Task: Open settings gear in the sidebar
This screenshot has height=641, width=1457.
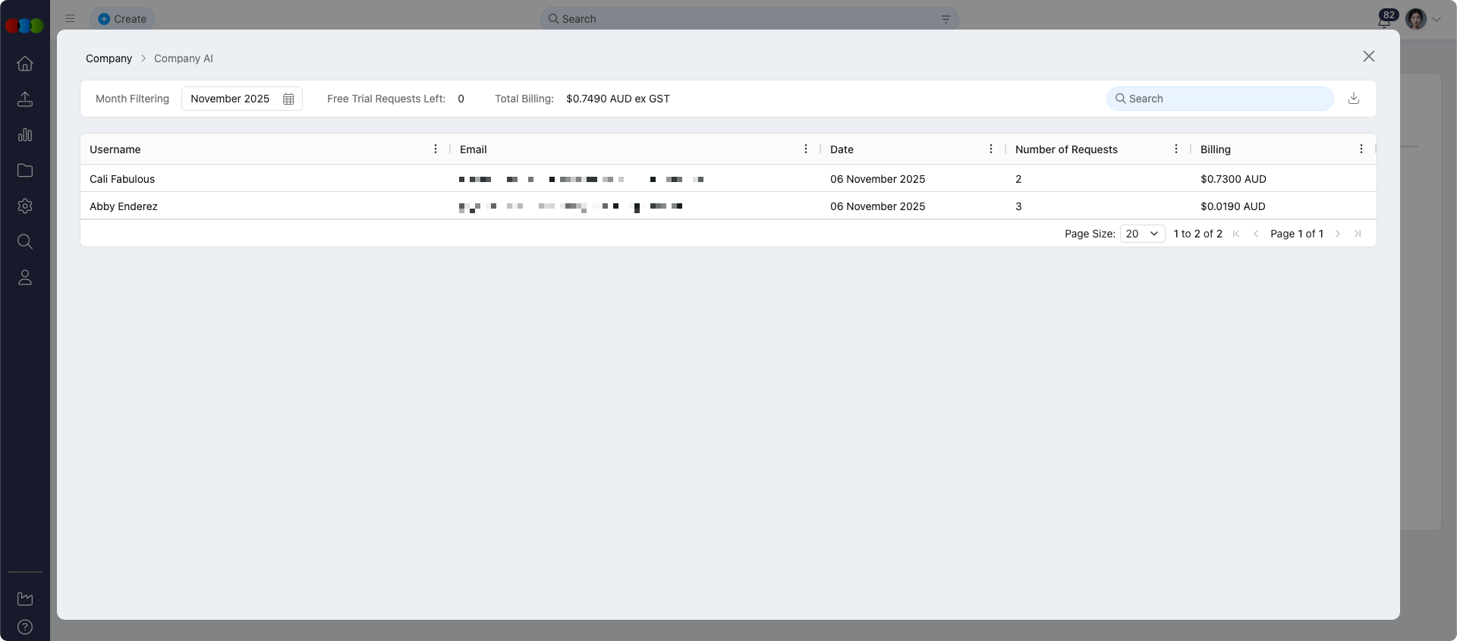Action: tap(25, 206)
